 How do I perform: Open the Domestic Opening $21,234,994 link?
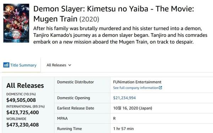[124, 98]
